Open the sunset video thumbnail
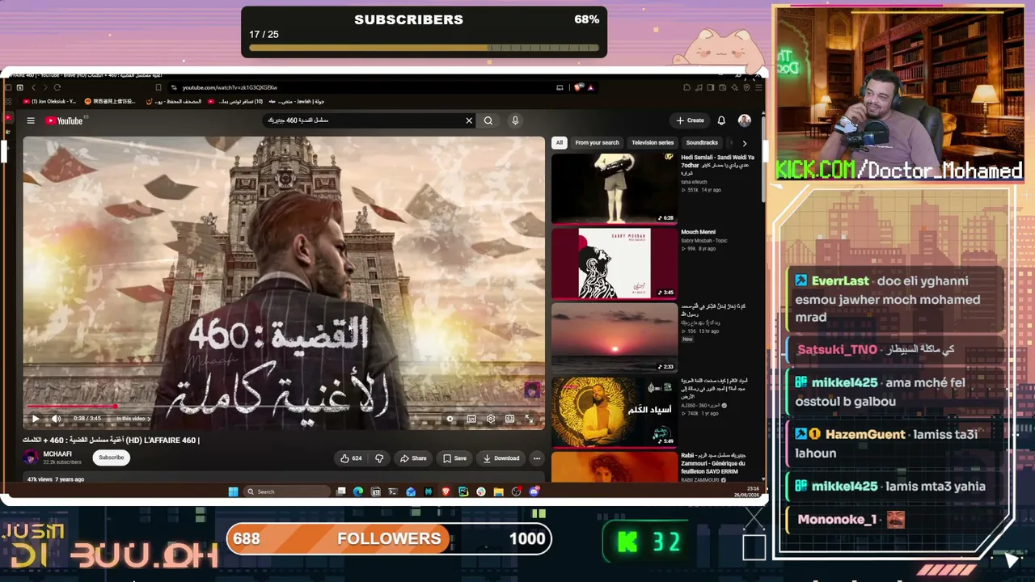Viewport: 1035px width, 582px height. pyautogui.click(x=615, y=337)
